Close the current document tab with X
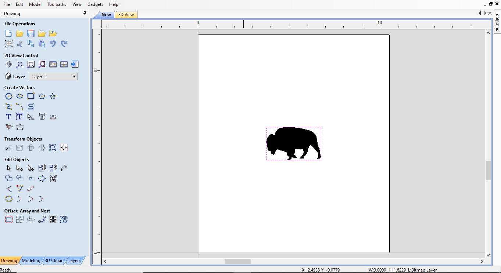The height and width of the screenshot is (273, 501). point(490,13)
